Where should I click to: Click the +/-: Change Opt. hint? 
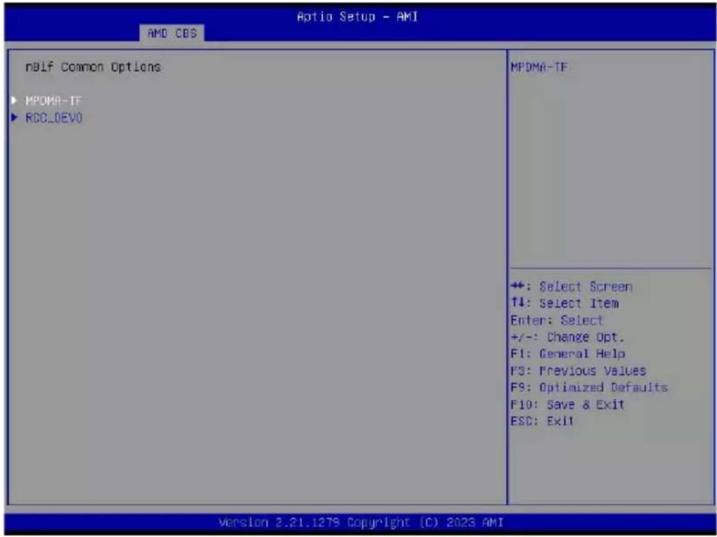pos(567,337)
